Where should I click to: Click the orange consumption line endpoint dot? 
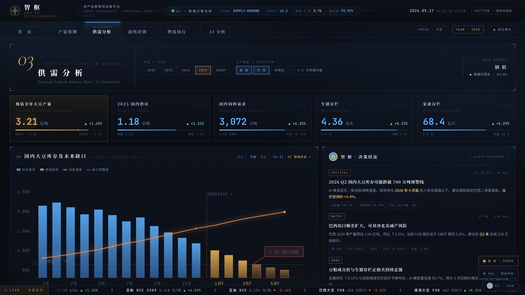click(284, 212)
